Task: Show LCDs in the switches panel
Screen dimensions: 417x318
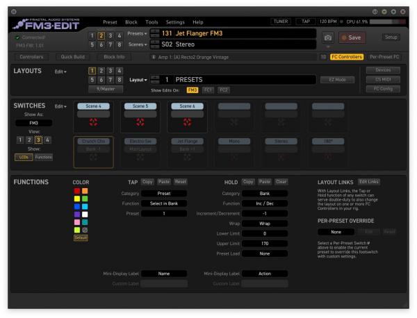Action: [24, 158]
